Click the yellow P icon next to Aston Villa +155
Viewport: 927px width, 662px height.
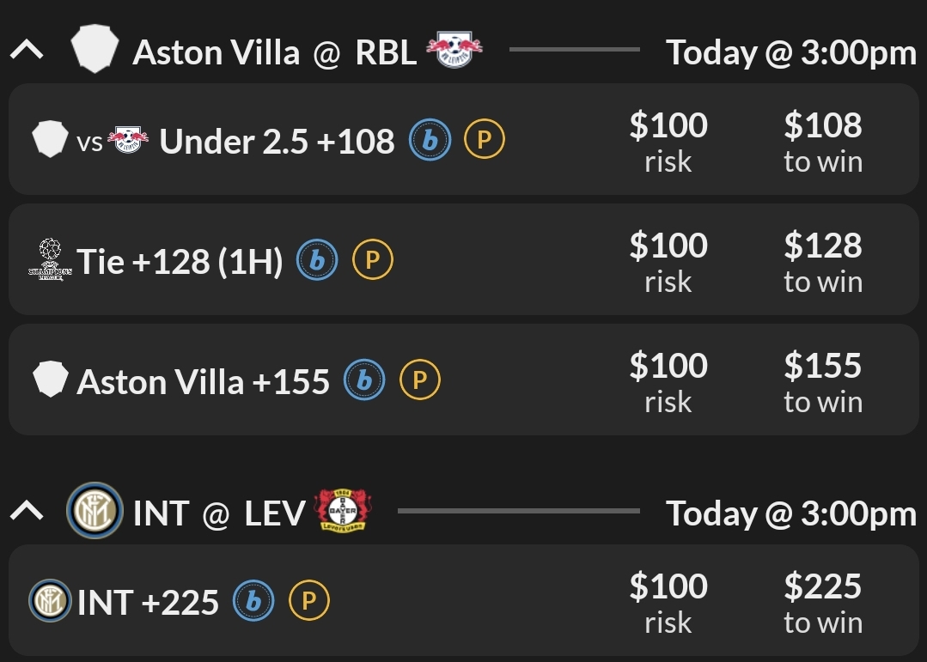(419, 380)
